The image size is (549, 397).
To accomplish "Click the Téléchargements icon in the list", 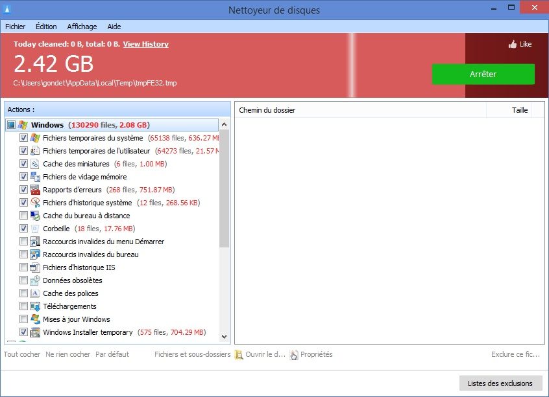I will click(x=36, y=306).
